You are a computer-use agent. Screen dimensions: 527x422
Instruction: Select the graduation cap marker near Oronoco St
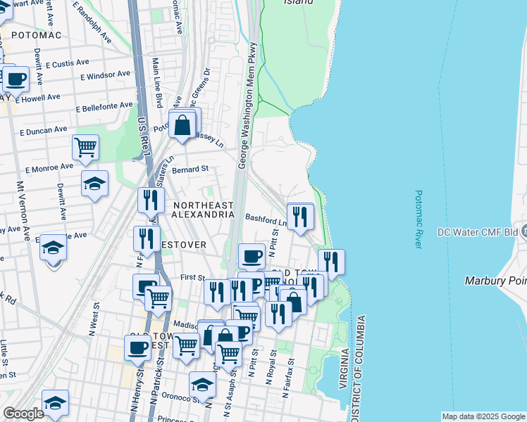coord(202,384)
